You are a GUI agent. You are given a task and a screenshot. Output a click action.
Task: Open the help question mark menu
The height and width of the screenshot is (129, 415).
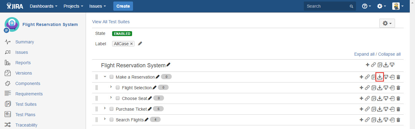pyautogui.click(x=366, y=6)
